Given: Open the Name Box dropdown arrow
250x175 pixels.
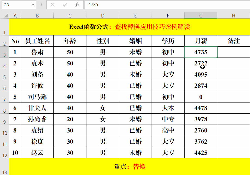Looking at the screenshot, I should [x=33, y=5].
